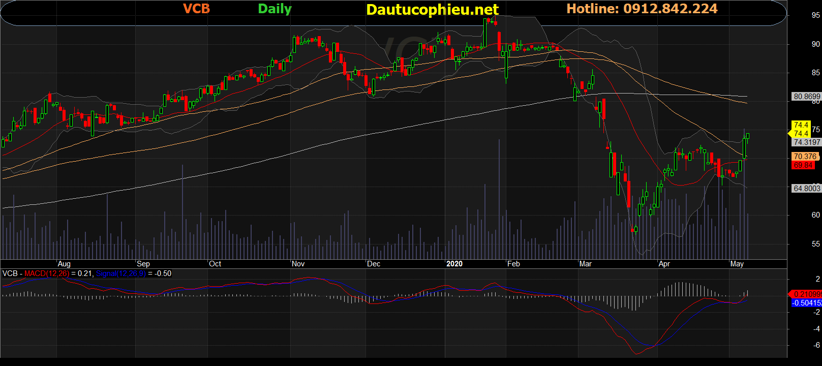Click the red 69.84 price tag
This screenshot has height=366, width=822.
pyautogui.click(x=803, y=165)
